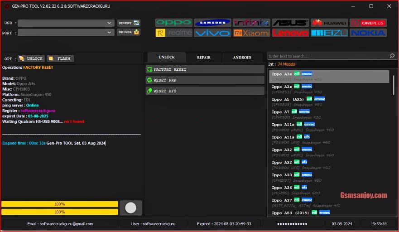
Task: Select Oppo A53 (2015) model
Action: pyautogui.click(x=329, y=213)
